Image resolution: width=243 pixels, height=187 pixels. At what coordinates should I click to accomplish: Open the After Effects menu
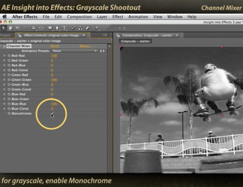coord(25,17)
